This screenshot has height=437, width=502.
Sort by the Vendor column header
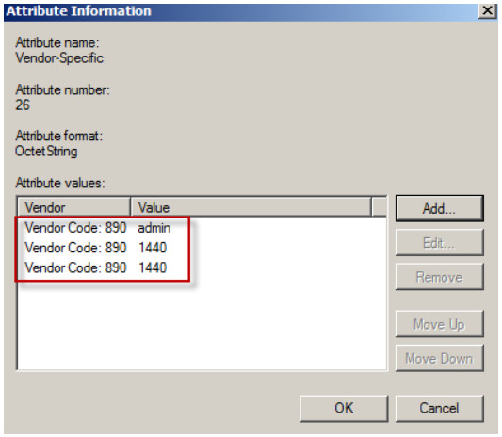[74, 207]
